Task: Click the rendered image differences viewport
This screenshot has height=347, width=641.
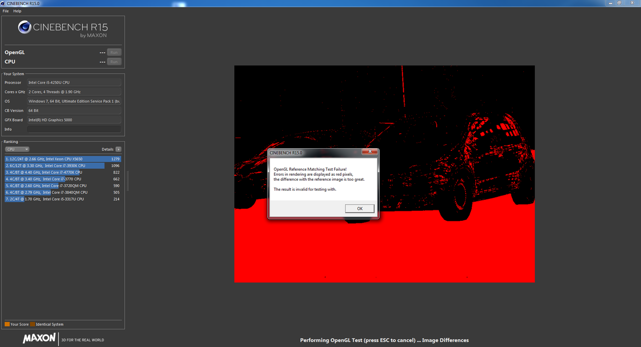Action: point(384,174)
